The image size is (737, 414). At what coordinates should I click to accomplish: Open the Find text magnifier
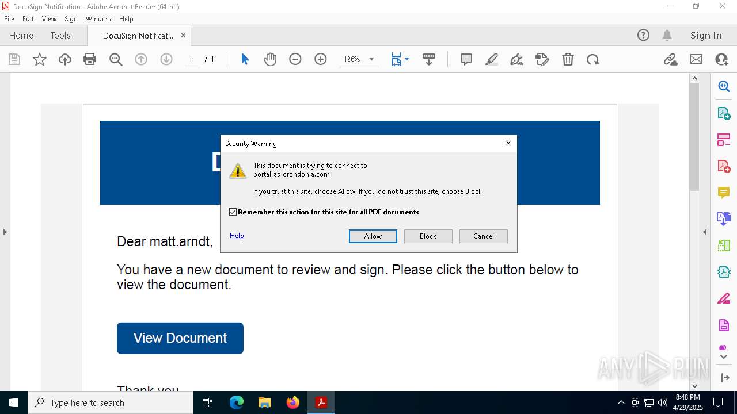pos(116,59)
